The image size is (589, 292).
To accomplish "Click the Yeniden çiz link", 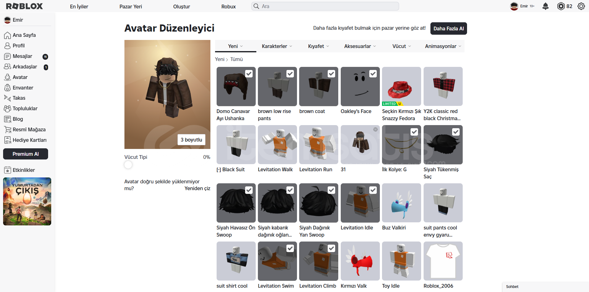I will pyautogui.click(x=197, y=189).
